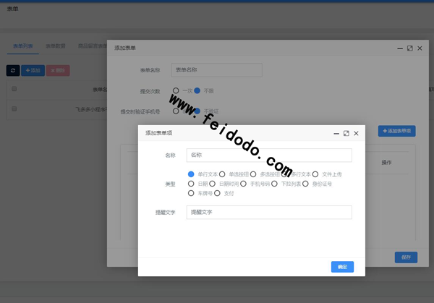The width and height of the screenshot is (434, 303).
Task: Maximize the 添加表单项 dialog
Action: [x=346, y=133]
